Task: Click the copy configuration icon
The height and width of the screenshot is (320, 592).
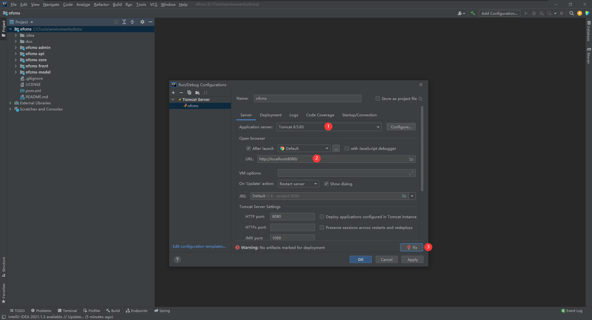Action: point(189,93)
